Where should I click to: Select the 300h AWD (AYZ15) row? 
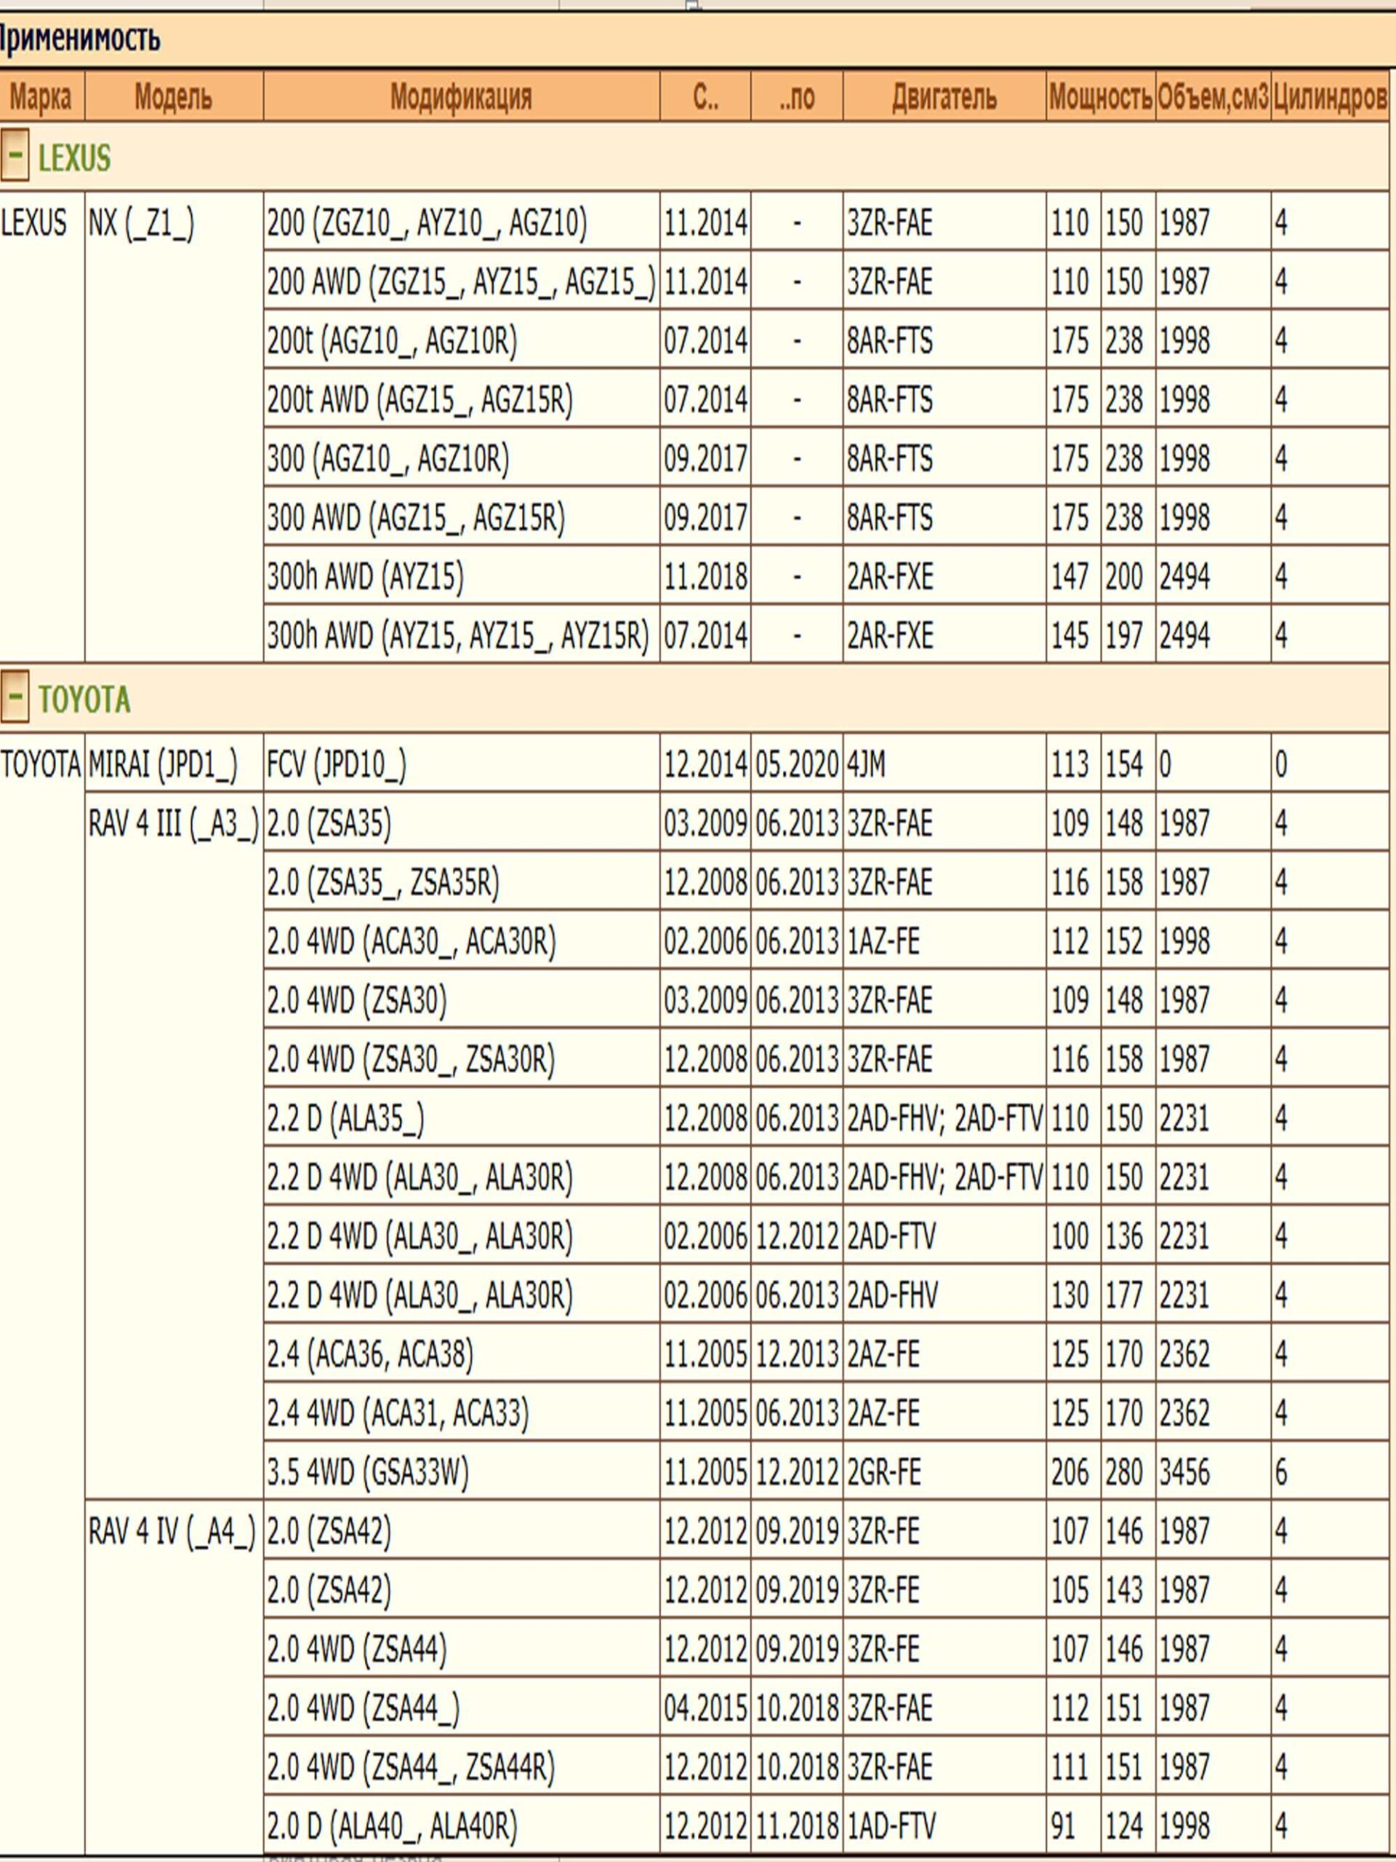365,577
